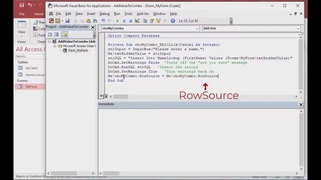Viewport: 321px width, 180px height.
Task: Open the Debug menu
Action: click(104, 13)
